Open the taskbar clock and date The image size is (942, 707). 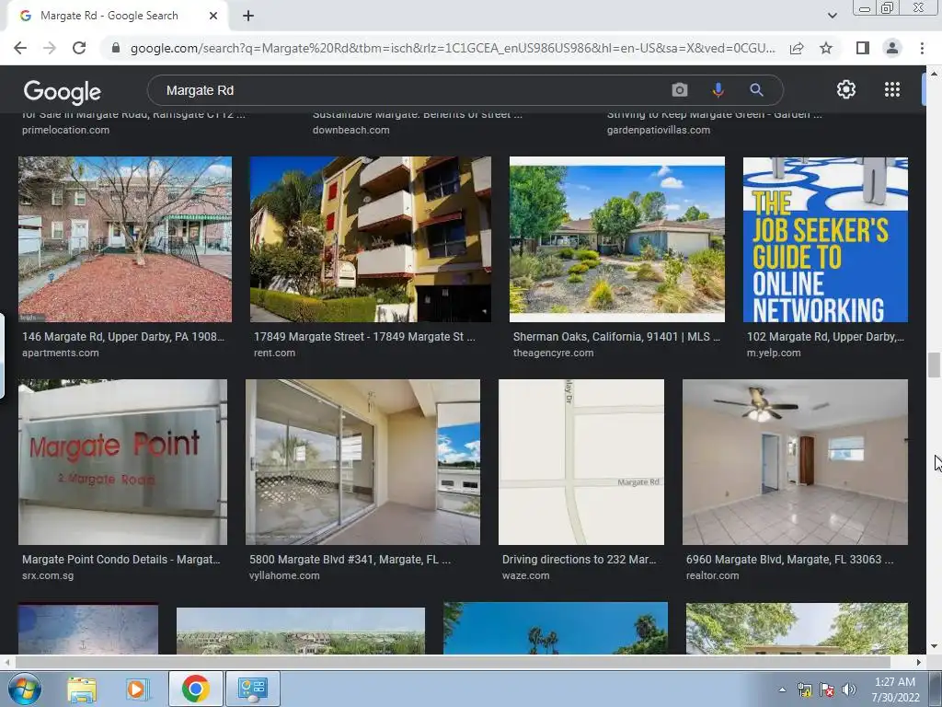coord(895,690)
